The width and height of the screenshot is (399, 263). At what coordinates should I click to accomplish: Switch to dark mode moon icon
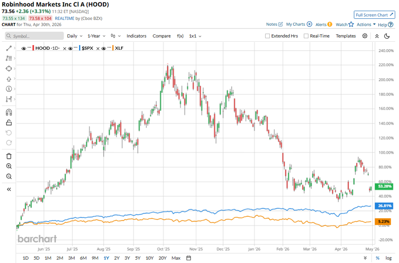pyautogui.click(x=387, y=36)
